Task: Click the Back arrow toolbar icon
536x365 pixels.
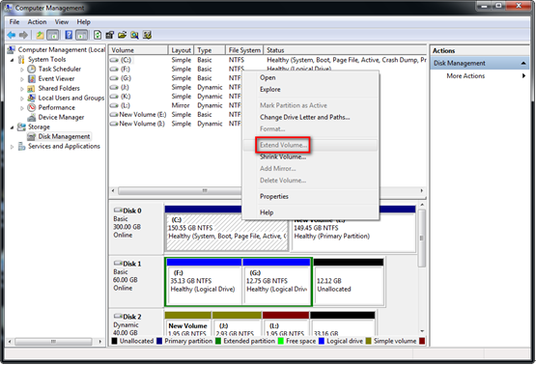Action: pyautogui.click(x=12, y=35)
